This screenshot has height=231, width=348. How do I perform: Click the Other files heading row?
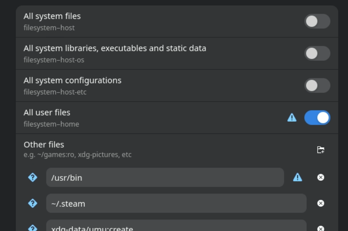44,144
